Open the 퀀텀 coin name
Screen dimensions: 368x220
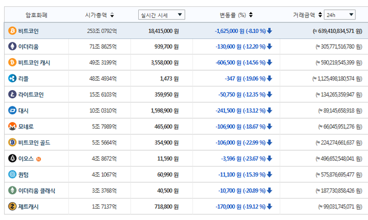pos(23,174)
